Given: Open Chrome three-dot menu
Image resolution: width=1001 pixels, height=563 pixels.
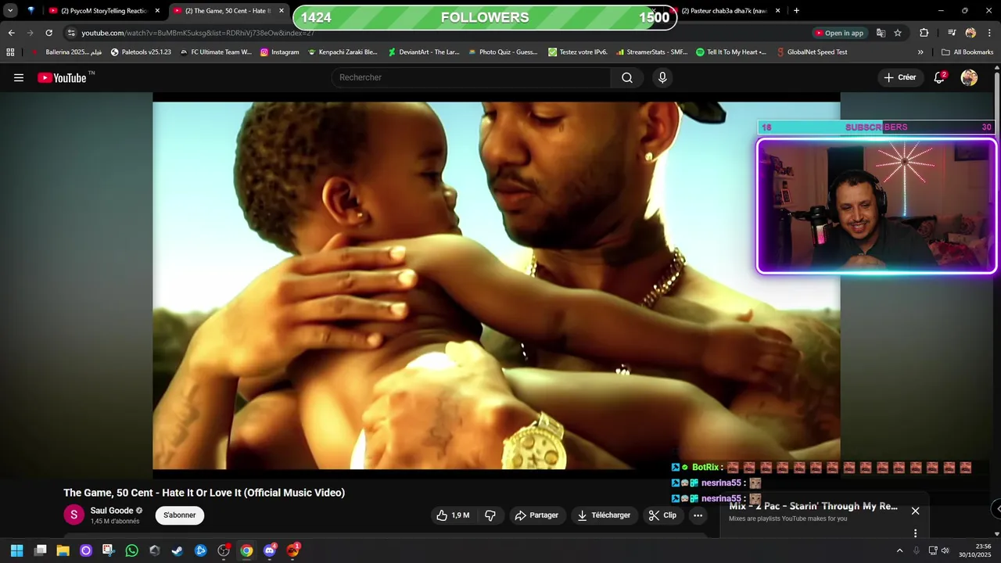Looking at the screenshot, I should coord(989,33).
